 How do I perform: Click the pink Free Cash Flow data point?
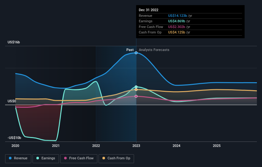pyautogui.click(x=136, y=96)
